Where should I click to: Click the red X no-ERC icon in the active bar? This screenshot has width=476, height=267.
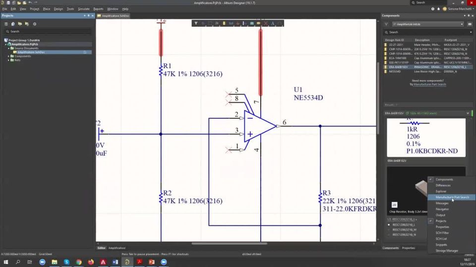pos(266,23)
